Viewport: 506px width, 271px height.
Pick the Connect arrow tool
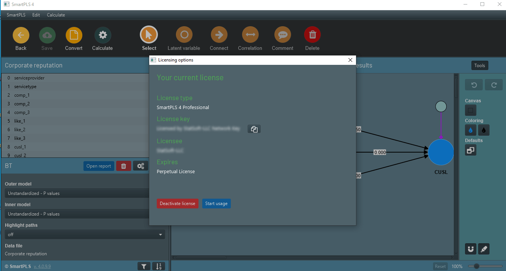[x=219, y=35]
